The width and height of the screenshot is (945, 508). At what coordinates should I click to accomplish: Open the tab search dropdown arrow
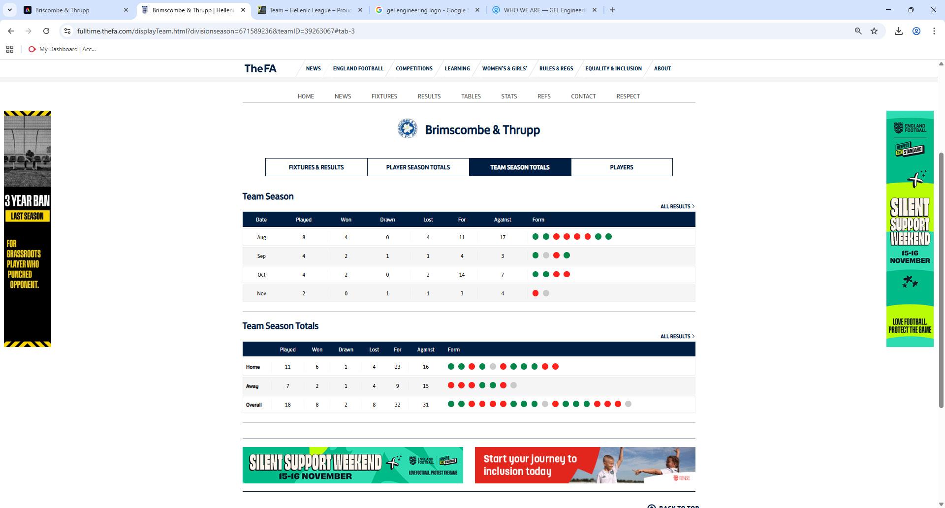tap(9, 10)
